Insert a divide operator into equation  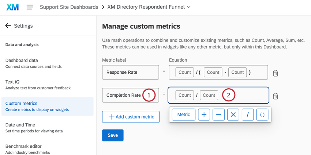[248, 115]
